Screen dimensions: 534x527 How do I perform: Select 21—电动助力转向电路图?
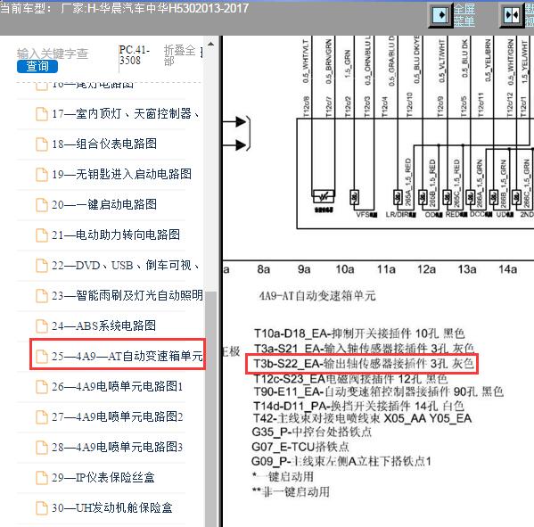click(116, 235)
